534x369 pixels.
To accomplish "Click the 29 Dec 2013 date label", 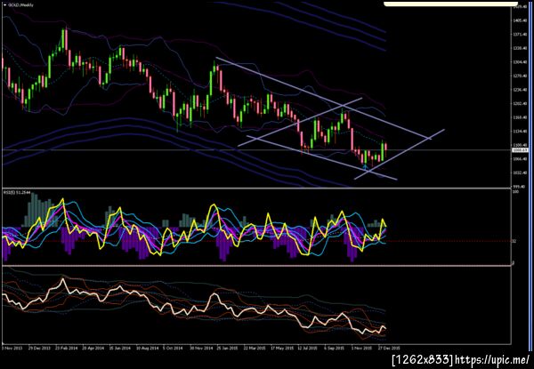I will click(x=39, y=349).
